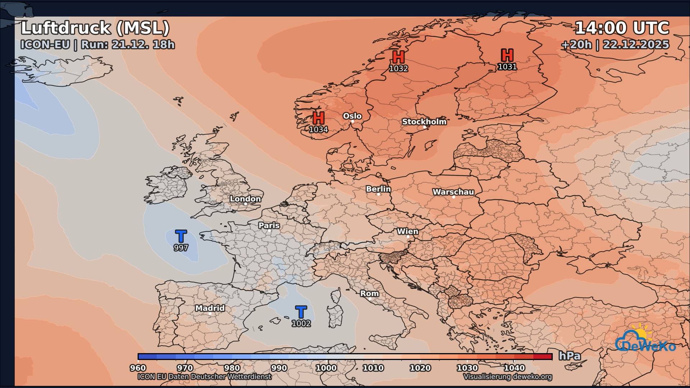The image size is (690, 388).
Task: Toggle the Oslo city label
Action: [x=353, y=116]
